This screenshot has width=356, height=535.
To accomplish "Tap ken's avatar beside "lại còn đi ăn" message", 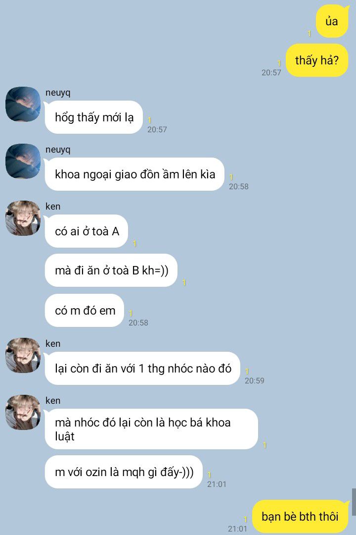I will (23, 355).
